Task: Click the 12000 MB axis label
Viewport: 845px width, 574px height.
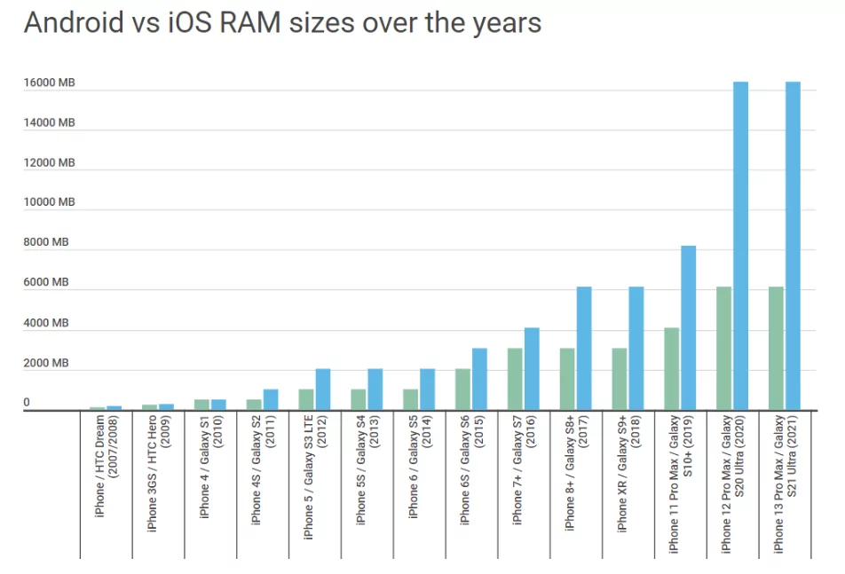Action: pyautogui.click(x=49, y=162)
